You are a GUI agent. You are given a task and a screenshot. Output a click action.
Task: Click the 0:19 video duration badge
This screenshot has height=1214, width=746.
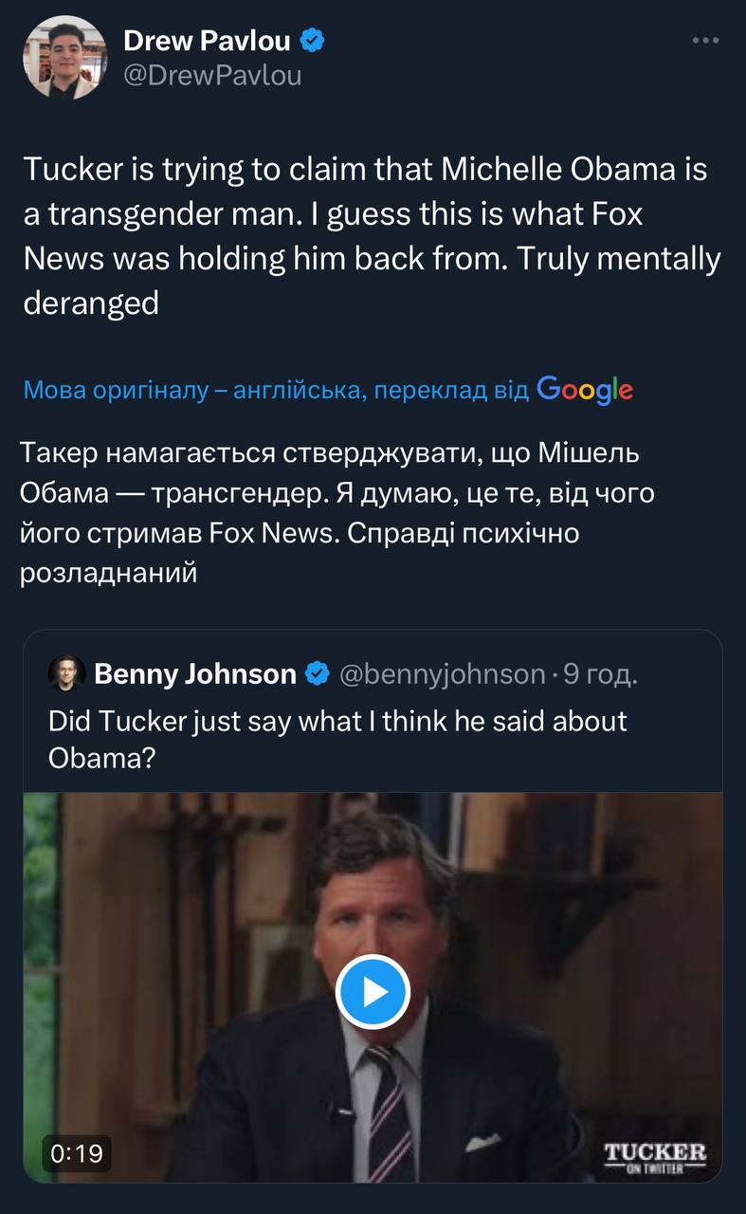(76, 1153)
